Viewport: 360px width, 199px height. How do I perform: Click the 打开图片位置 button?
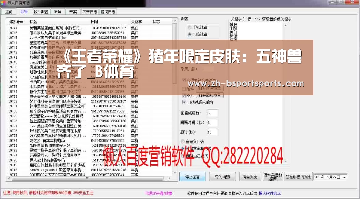pyautogui.click(x=210, y=95)
